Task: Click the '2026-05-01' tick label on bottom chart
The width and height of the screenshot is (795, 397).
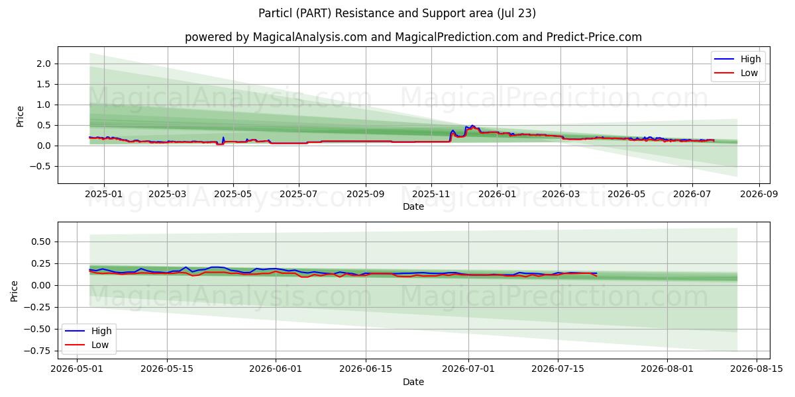Action: pyautogui.click(x=78, y=369)
